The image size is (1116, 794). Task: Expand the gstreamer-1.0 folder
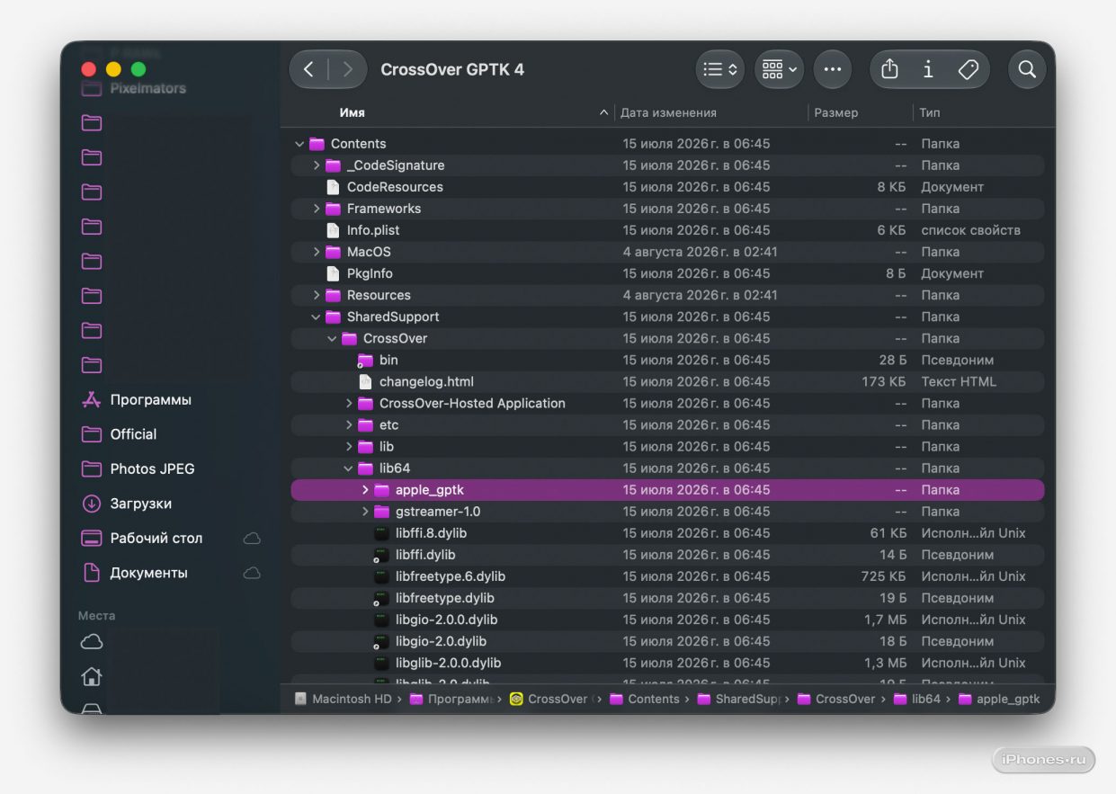(365, 512)
